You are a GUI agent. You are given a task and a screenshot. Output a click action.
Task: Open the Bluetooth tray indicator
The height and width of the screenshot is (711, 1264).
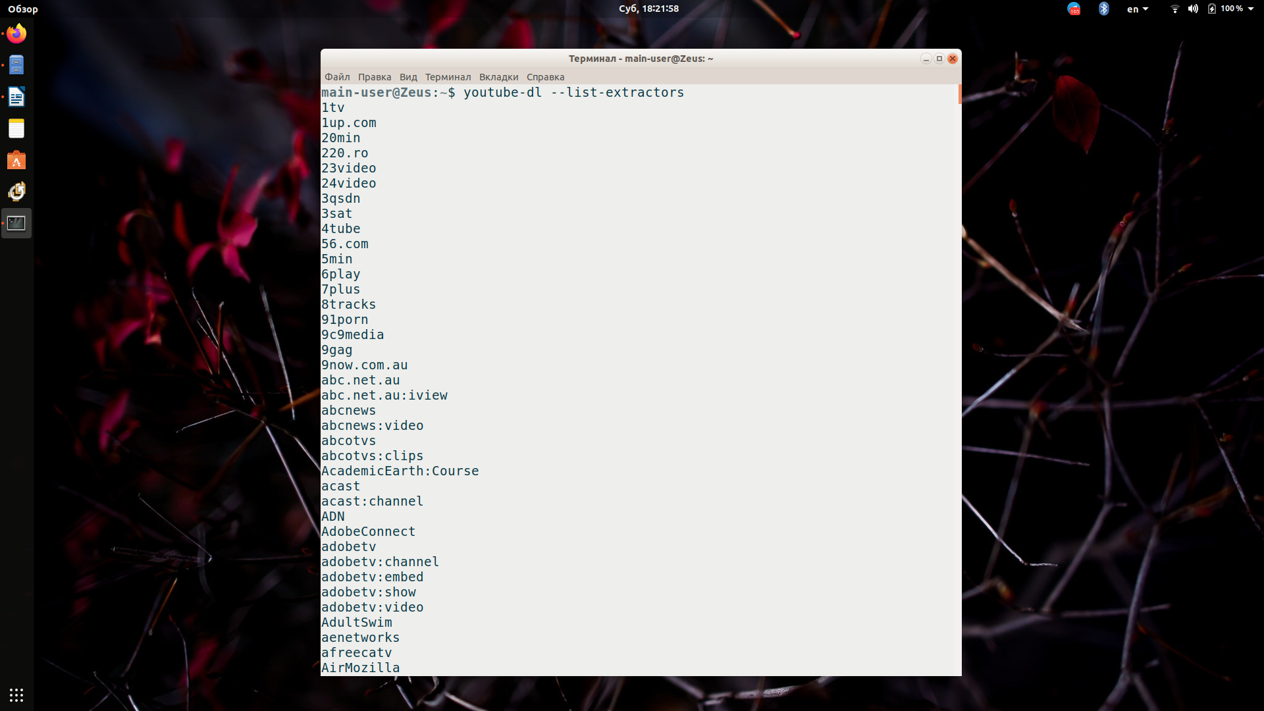(x=1104, y=9)
